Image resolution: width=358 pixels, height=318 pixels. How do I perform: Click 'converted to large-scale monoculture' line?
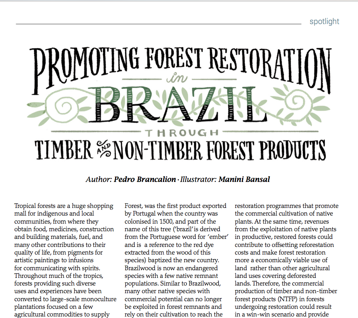coord(65,299)
